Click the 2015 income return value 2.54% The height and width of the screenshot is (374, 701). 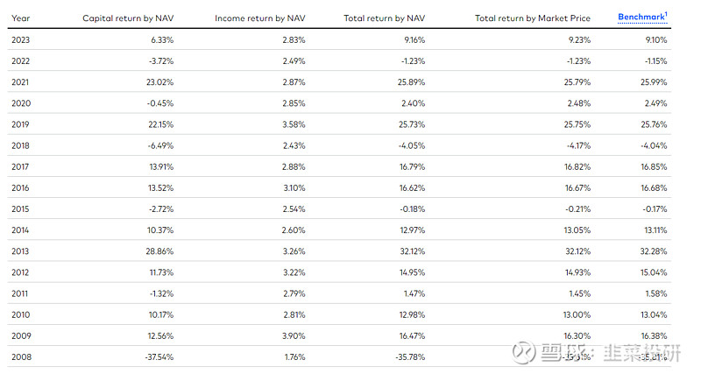click(292, 208)
